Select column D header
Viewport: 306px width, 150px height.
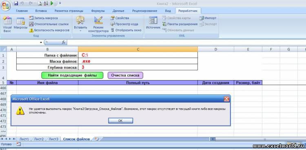[216, 49]
